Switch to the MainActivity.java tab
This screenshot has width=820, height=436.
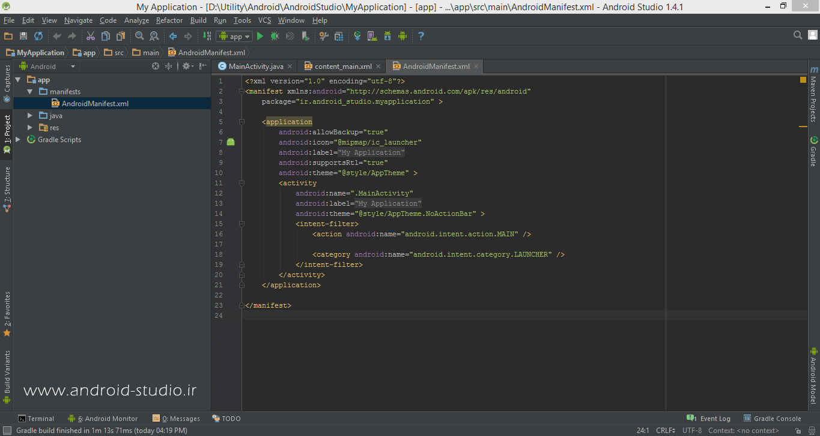(256, 67)
